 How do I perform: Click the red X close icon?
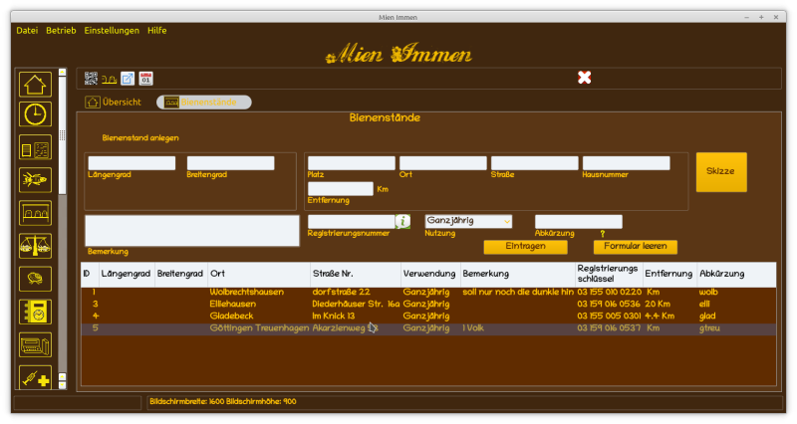[585, 78]
